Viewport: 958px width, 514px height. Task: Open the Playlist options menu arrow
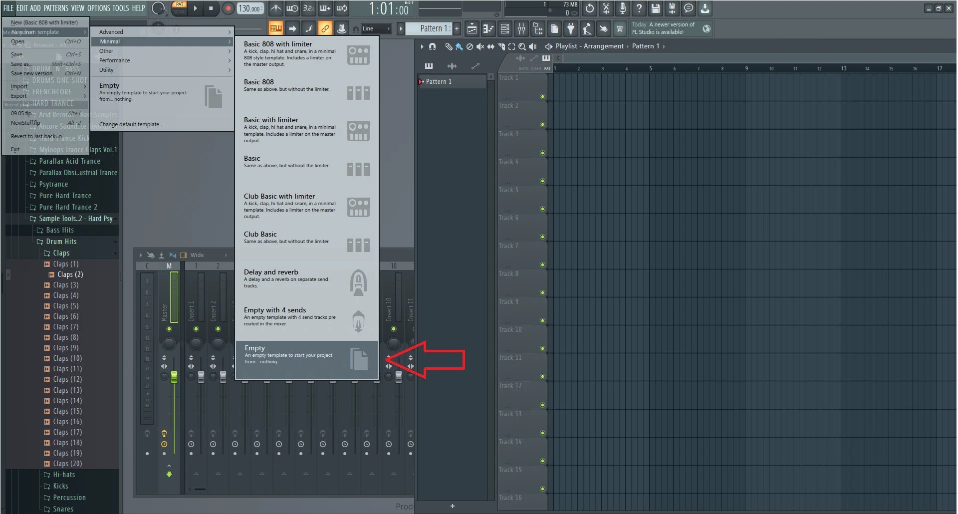coord(422,46)
